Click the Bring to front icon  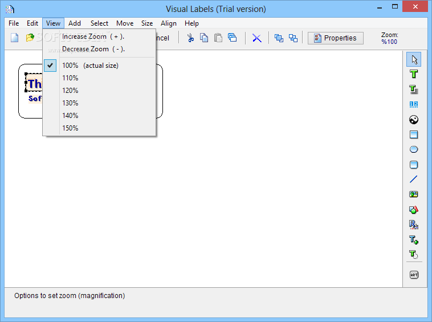pos(279,38)
